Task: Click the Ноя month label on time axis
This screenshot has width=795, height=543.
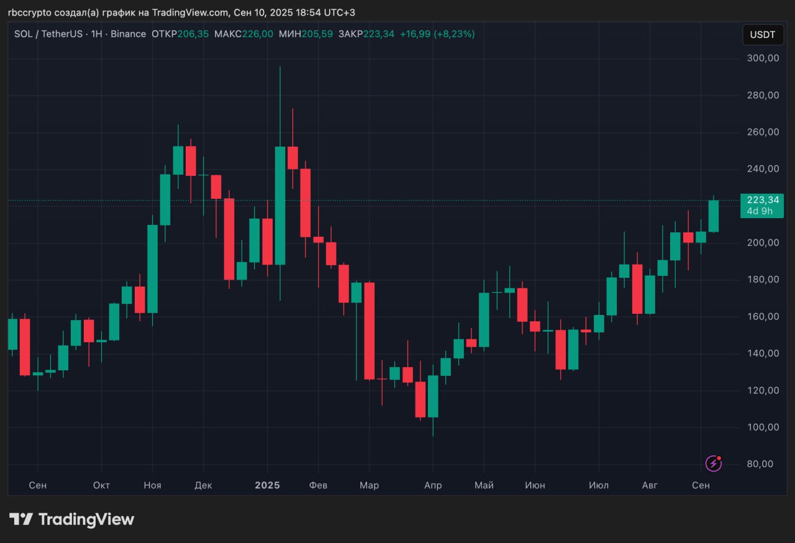Action: click(x=152, y=485)
